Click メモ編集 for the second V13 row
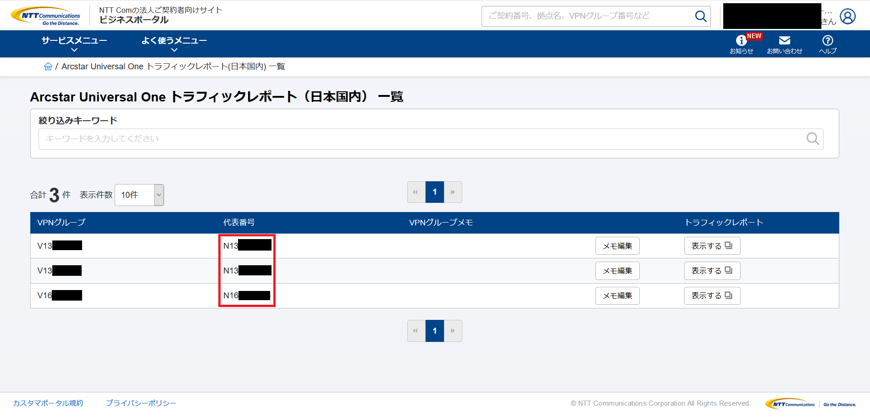The height and width of the screenshot is (419, 870). click(617, 271)
